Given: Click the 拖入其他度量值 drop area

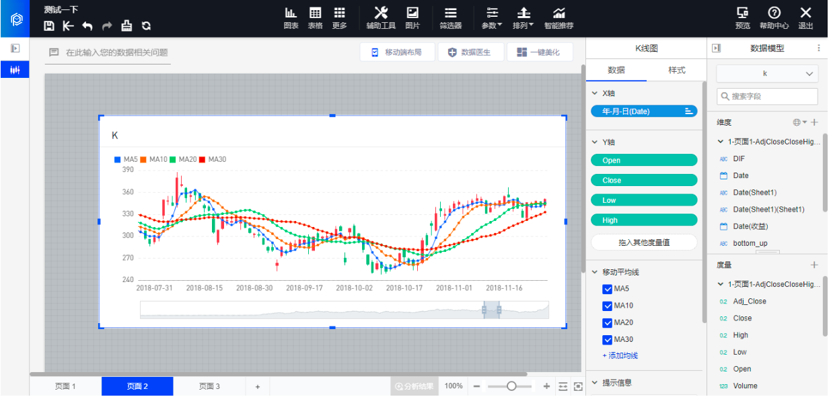Looking at the screenshot, I should [x=644, y=242].
